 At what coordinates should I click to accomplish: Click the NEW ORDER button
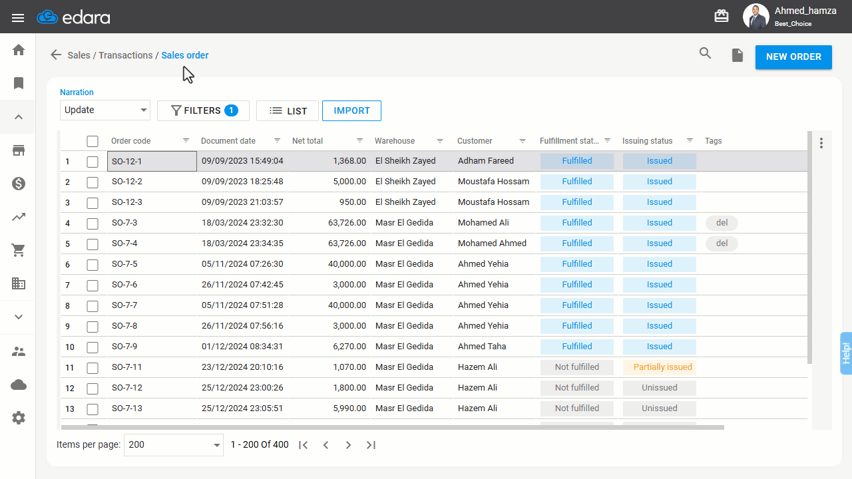click(x=793, y=57)
